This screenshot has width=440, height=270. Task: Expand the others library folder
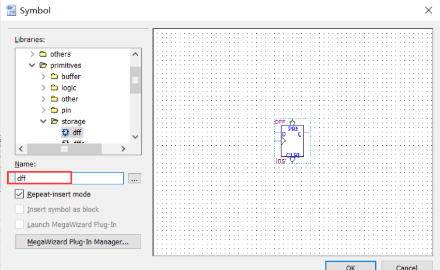32,54
